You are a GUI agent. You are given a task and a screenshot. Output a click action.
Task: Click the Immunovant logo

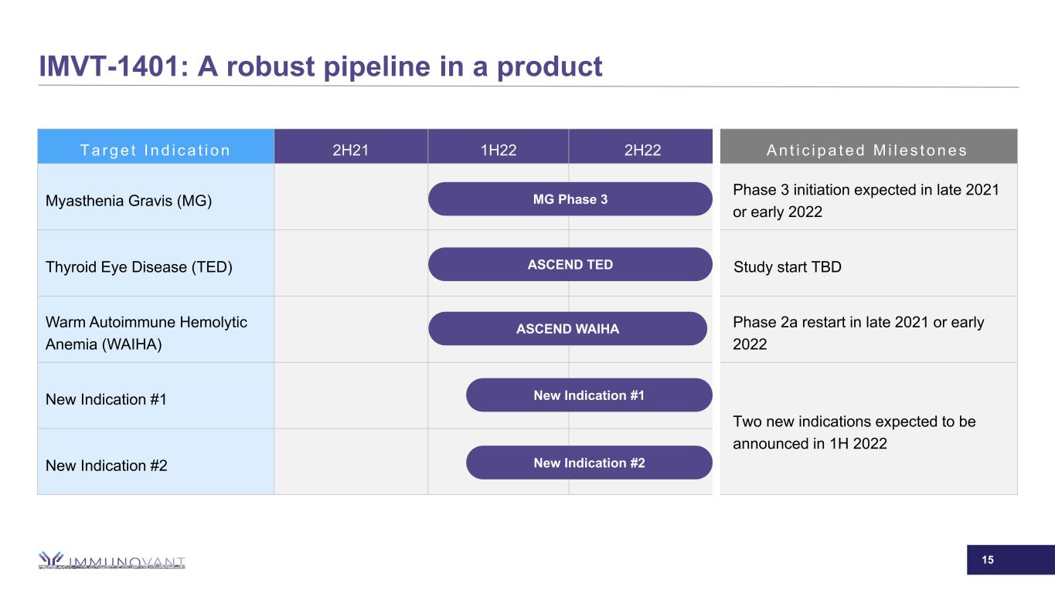(112, 561)
